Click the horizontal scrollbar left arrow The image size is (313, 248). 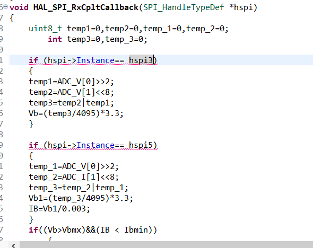[14, 245]
